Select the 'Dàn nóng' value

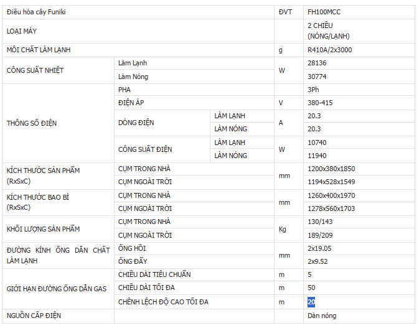(x=322, y=316)
